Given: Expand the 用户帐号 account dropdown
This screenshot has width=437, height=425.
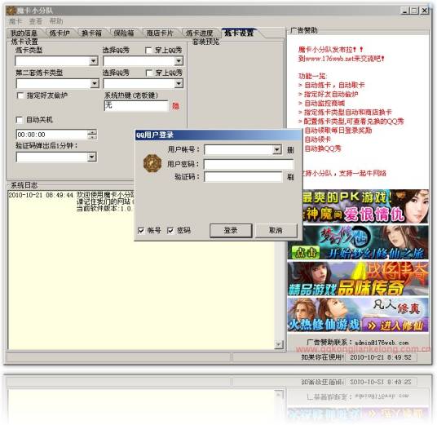Looking at the screenshot, I should [276, 150].
